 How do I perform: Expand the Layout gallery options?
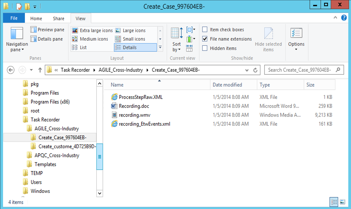click(160, 48)
